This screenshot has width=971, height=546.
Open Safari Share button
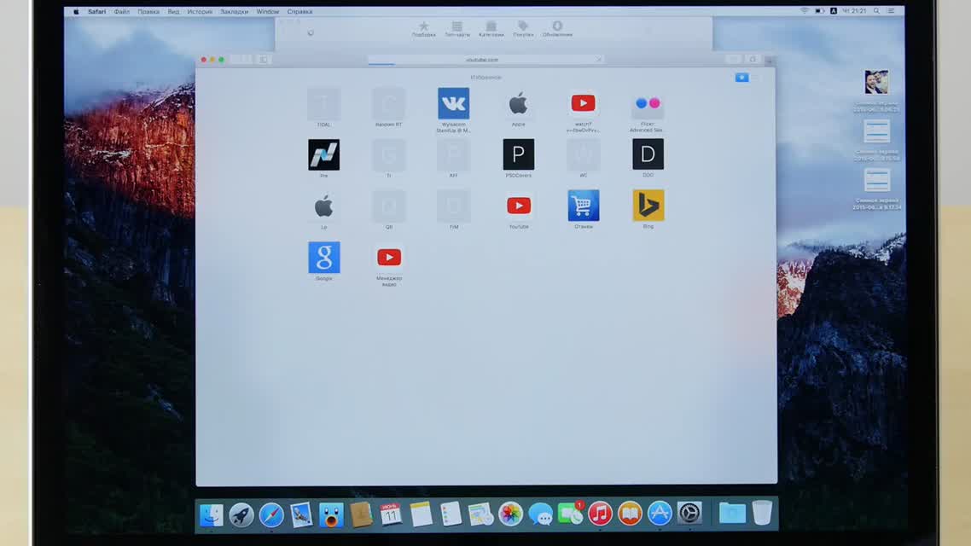click(x=734, y=60)
